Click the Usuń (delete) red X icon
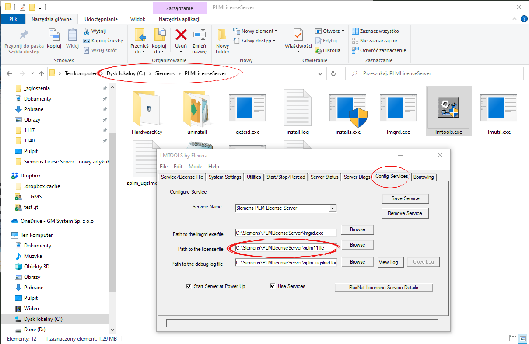 (x=181, y=35)
